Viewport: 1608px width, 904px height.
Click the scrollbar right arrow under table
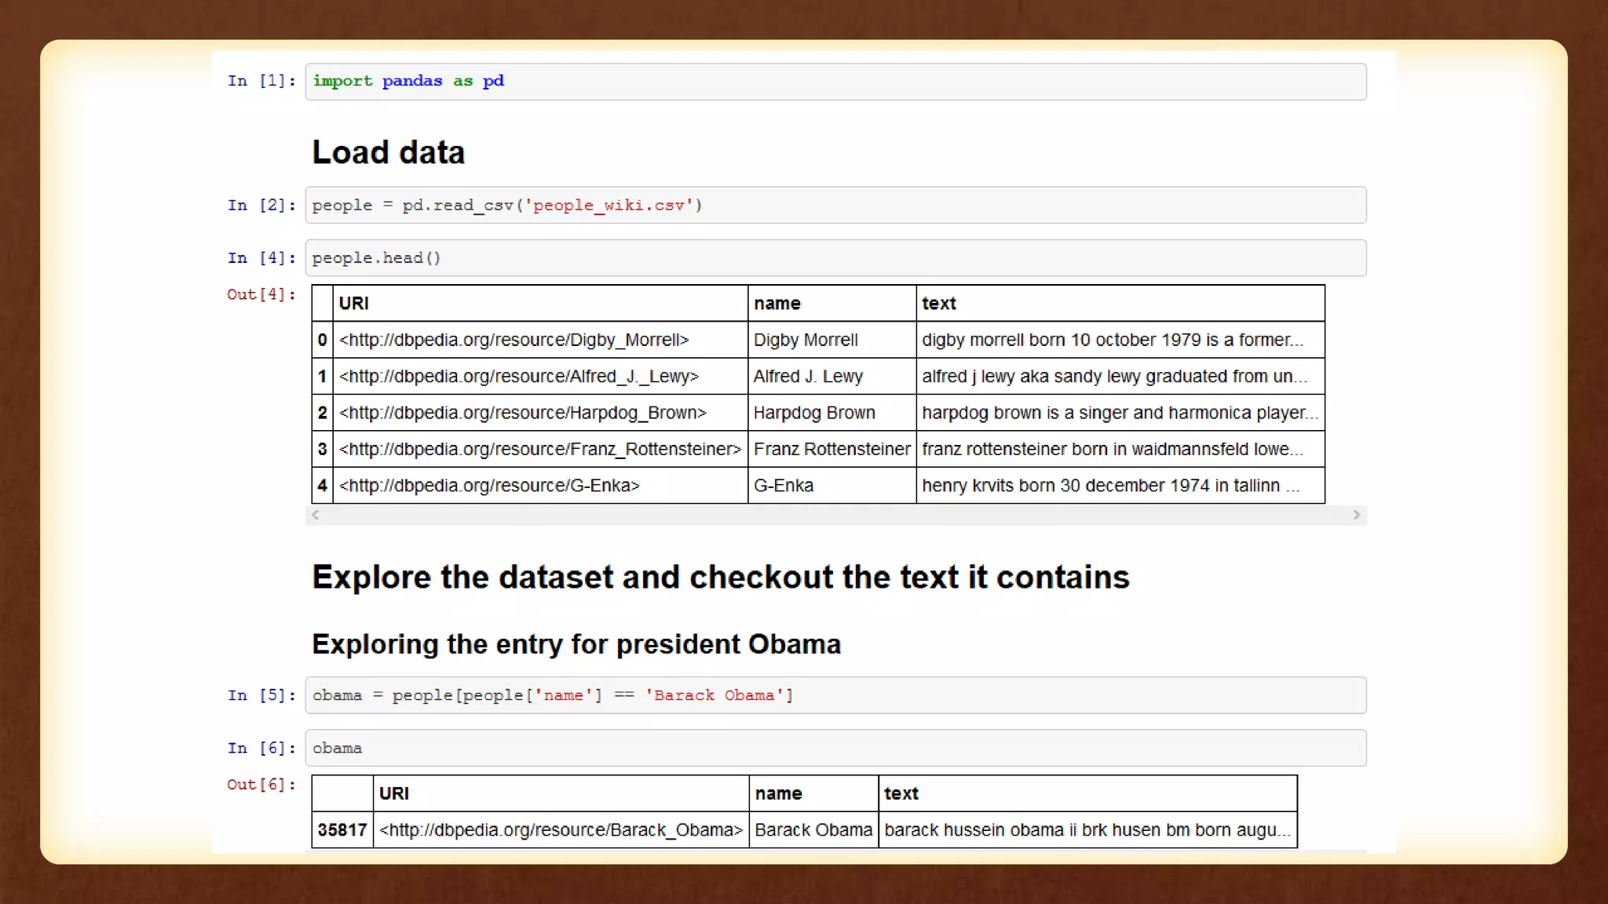coord(1356,515)
